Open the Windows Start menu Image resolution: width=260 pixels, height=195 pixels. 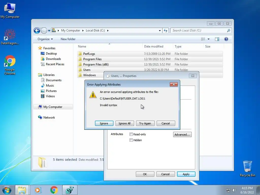tap(7, 190)
